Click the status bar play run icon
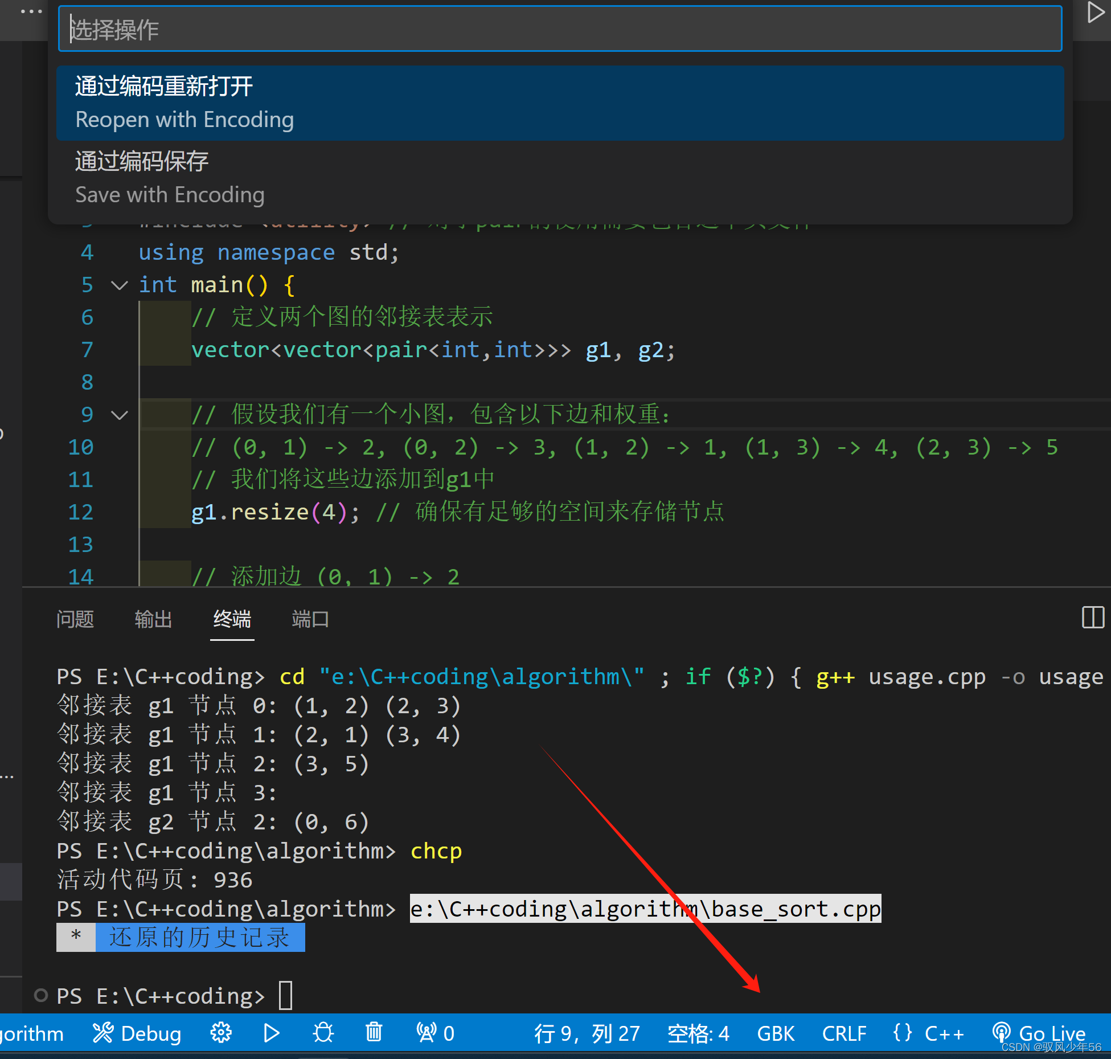1111x1059 pixels. pos(272,1033)
